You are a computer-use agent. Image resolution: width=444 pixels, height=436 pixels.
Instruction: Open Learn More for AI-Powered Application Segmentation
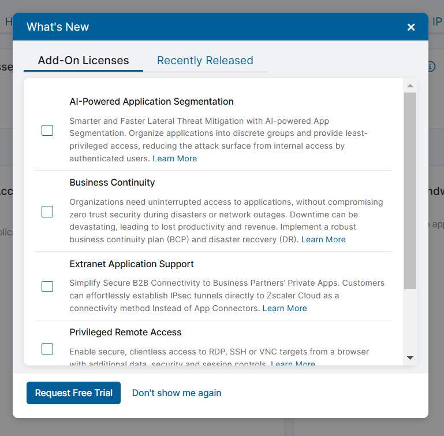pos(174,158)
